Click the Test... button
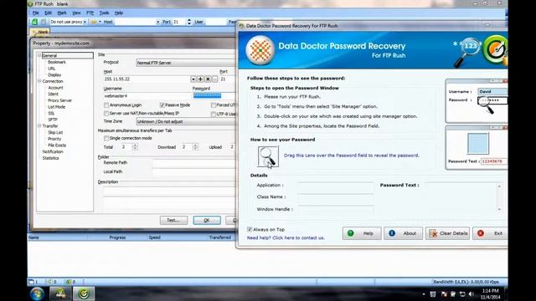The image size is (536, 301). point(173,221)
